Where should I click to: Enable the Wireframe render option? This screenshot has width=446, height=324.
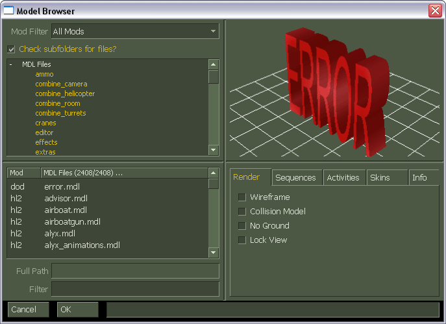pyautogui.click(x=242, y=197)
